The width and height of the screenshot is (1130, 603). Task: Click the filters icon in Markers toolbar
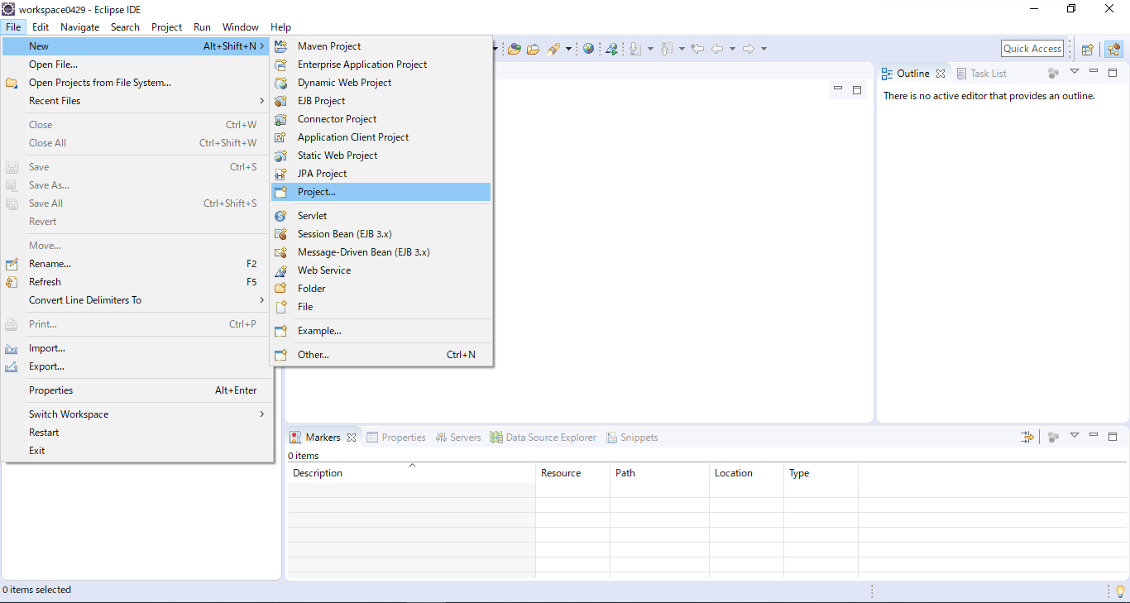1027,437
